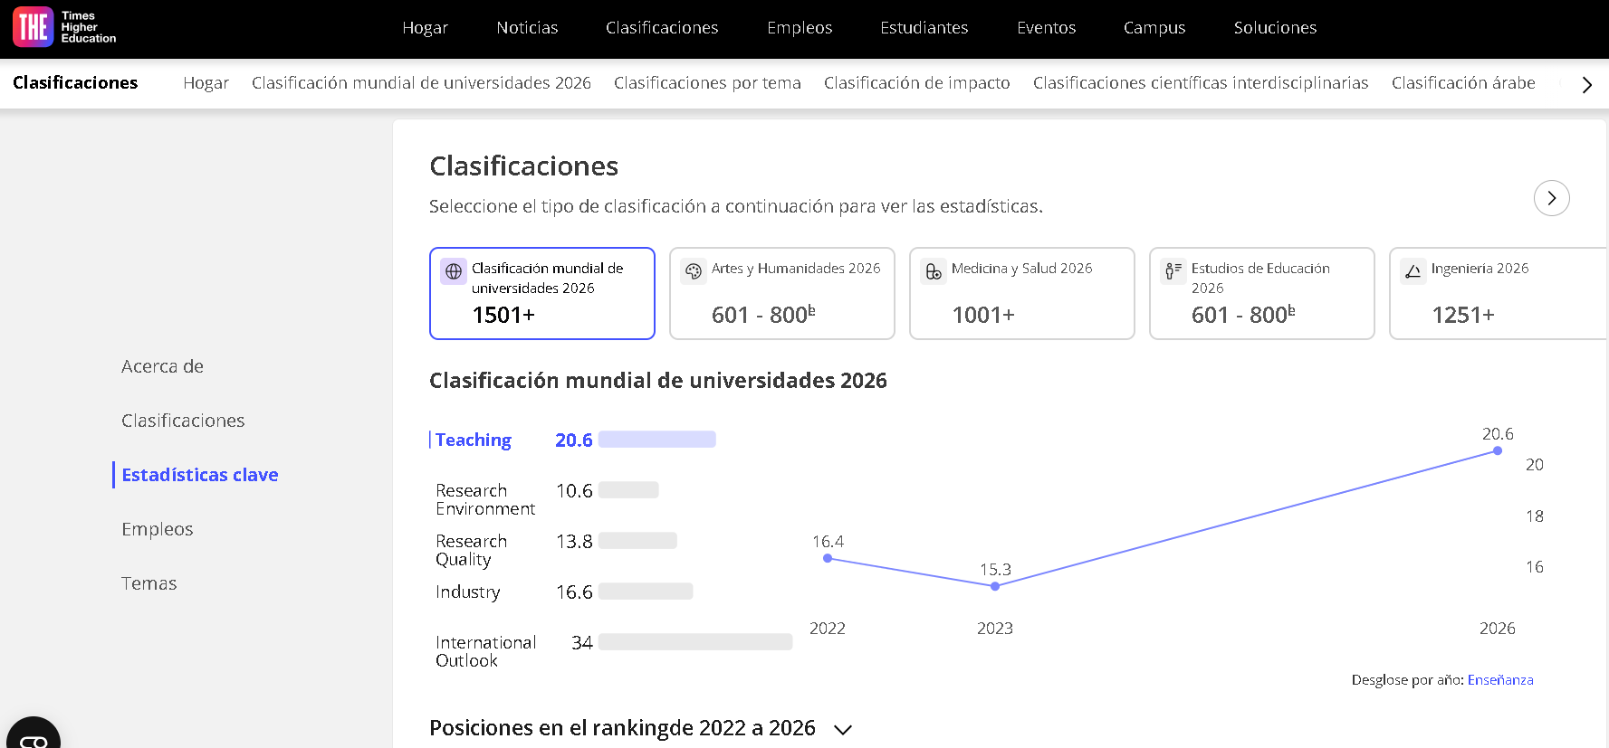This screenshot has height=748, width=1609.
Task: Click the Enseñanza link under the chart
Action: coord(1500,680)
